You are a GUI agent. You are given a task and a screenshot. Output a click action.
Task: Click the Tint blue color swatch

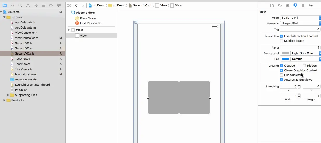tap(285, 59)
